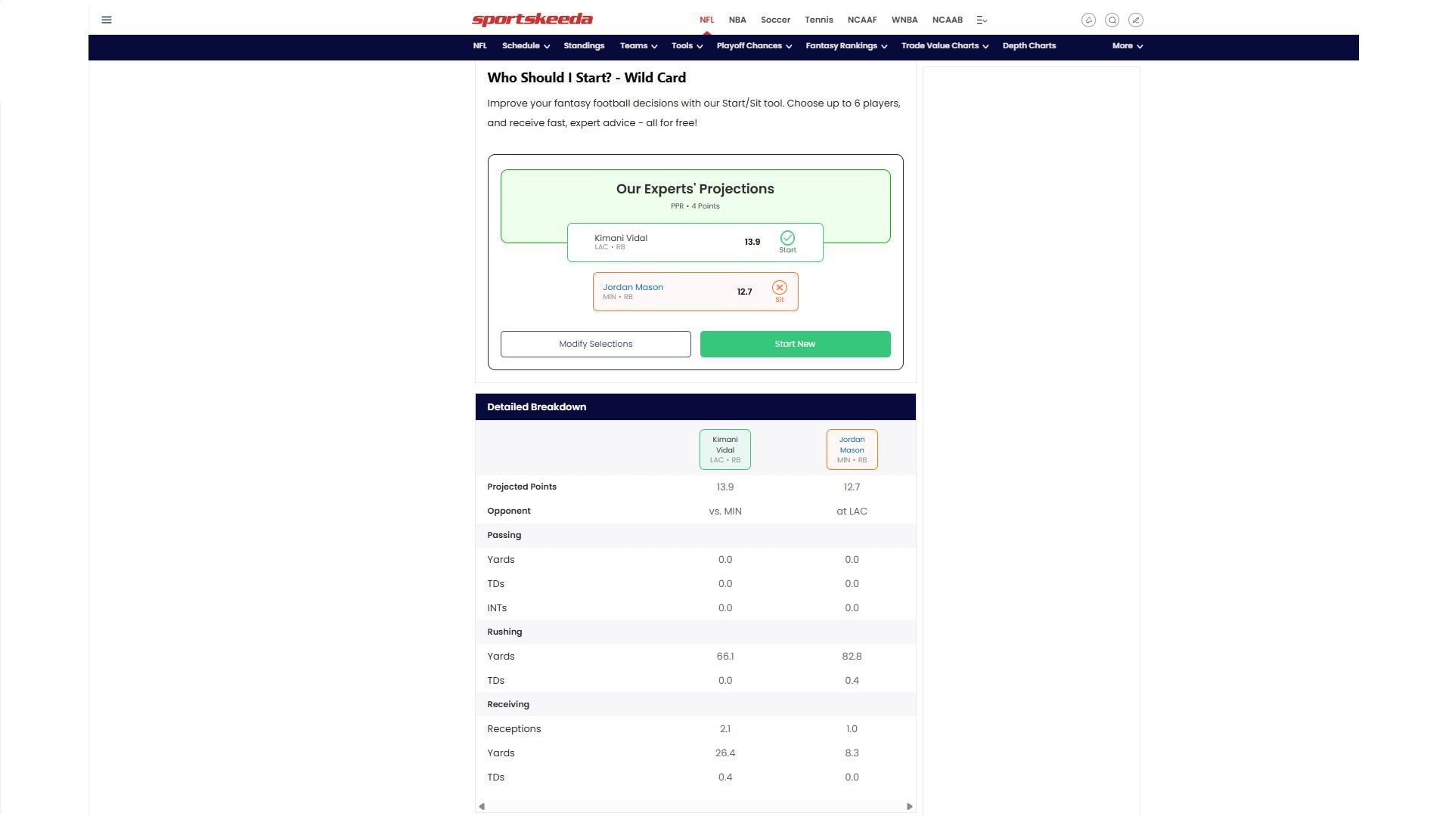Click the breakdown table horizontal scrollbar

[x=695, y=806]
